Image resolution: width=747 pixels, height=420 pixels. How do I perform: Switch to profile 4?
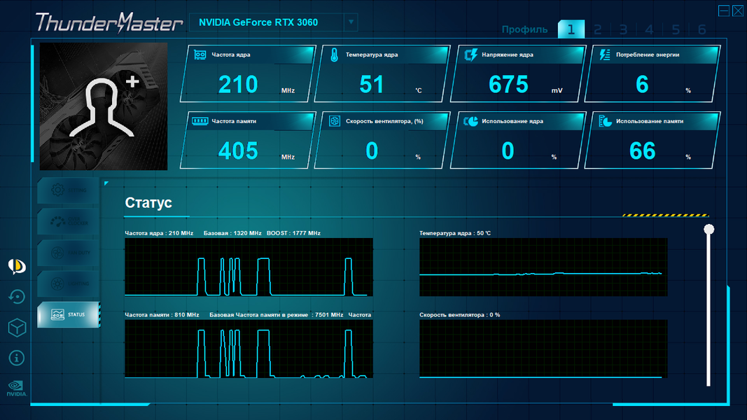pos(650,29)
